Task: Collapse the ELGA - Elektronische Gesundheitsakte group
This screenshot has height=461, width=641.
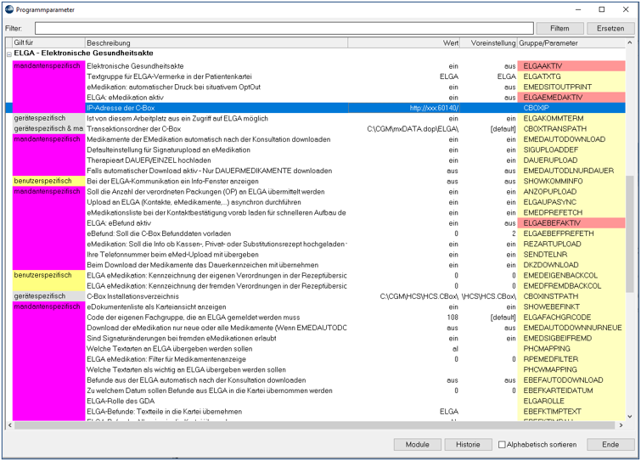Action: [9, 54]
